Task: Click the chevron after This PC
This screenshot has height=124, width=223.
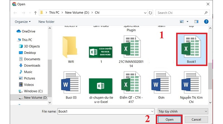Action: pos(62,12)
